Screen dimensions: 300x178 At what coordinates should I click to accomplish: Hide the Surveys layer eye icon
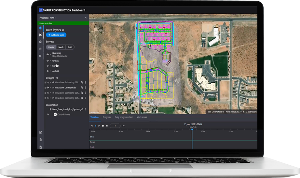point(48,66)
